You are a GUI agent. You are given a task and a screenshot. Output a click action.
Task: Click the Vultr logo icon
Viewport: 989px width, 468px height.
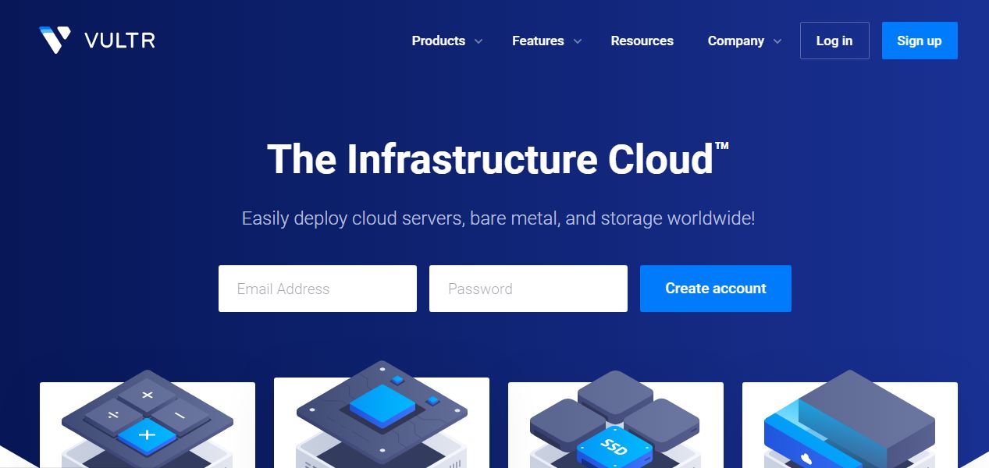55,40
